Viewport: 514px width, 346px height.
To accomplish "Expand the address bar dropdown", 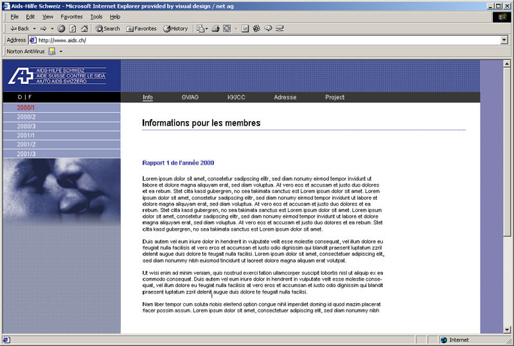I will coord(504,40).
